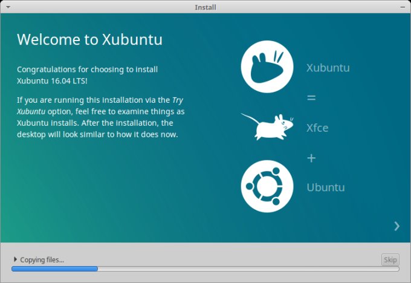The image size is (411, 283).
Task: Click the 'Install' window title
Action: tap(205, 7)
